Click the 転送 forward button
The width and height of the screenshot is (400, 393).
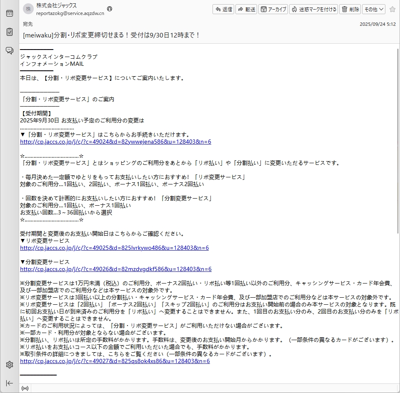tap(246, 9)
